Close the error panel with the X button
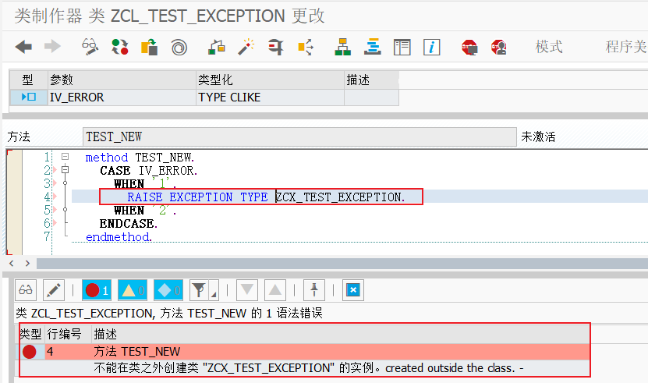Viewport: 648px width, 383px height. click(x=353, y=290)
